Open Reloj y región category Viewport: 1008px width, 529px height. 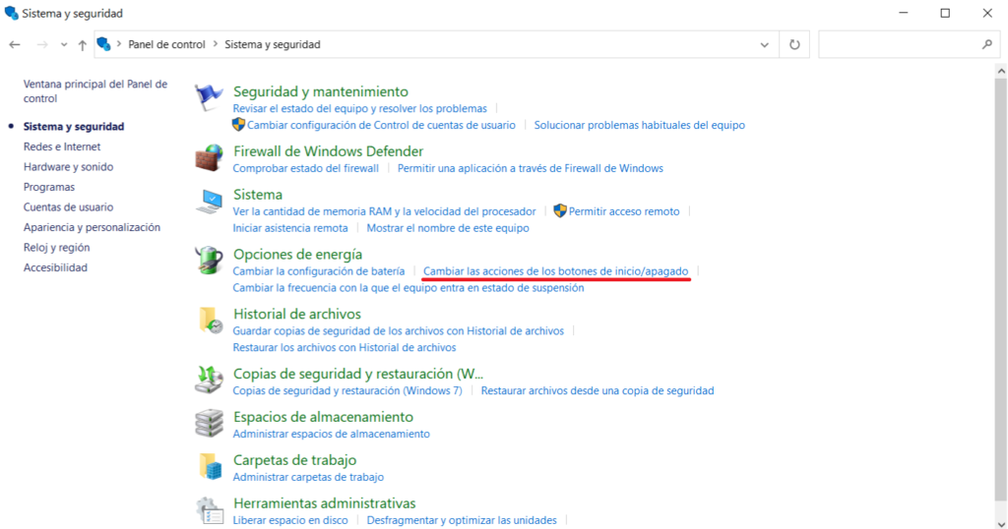tap(56, 247)
